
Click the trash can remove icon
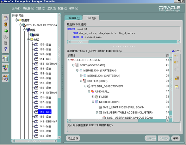click(x=6, y=43)
